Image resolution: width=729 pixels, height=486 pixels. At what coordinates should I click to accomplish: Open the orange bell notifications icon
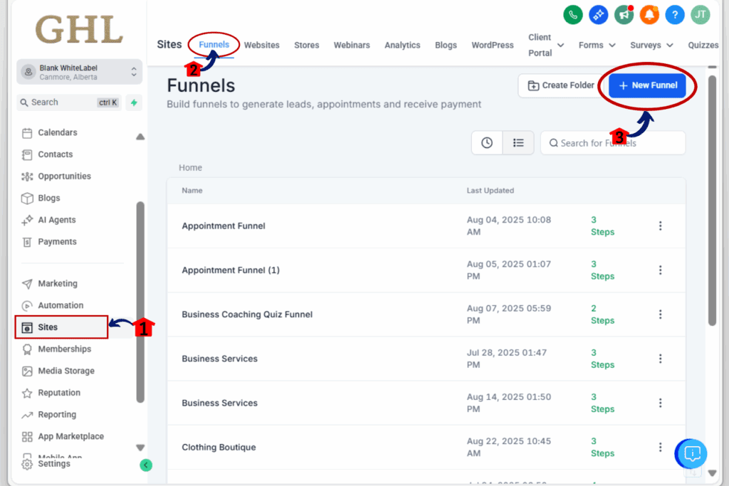pos(649,15)
